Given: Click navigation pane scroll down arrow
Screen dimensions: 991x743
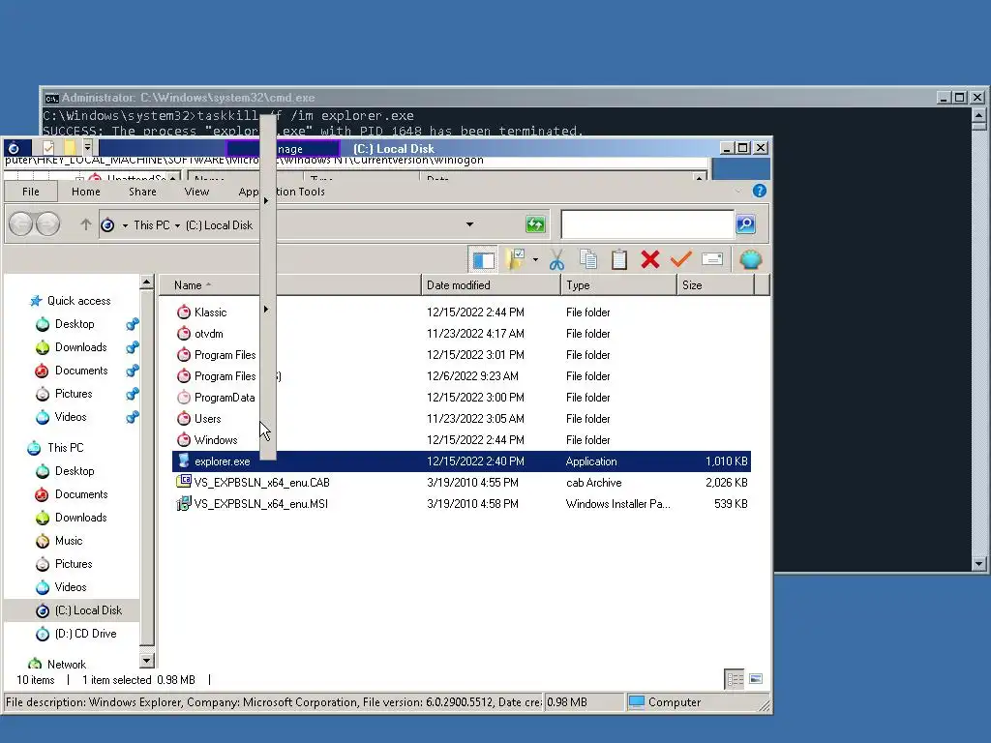Looking at the screenshot, I should (147, 661).
